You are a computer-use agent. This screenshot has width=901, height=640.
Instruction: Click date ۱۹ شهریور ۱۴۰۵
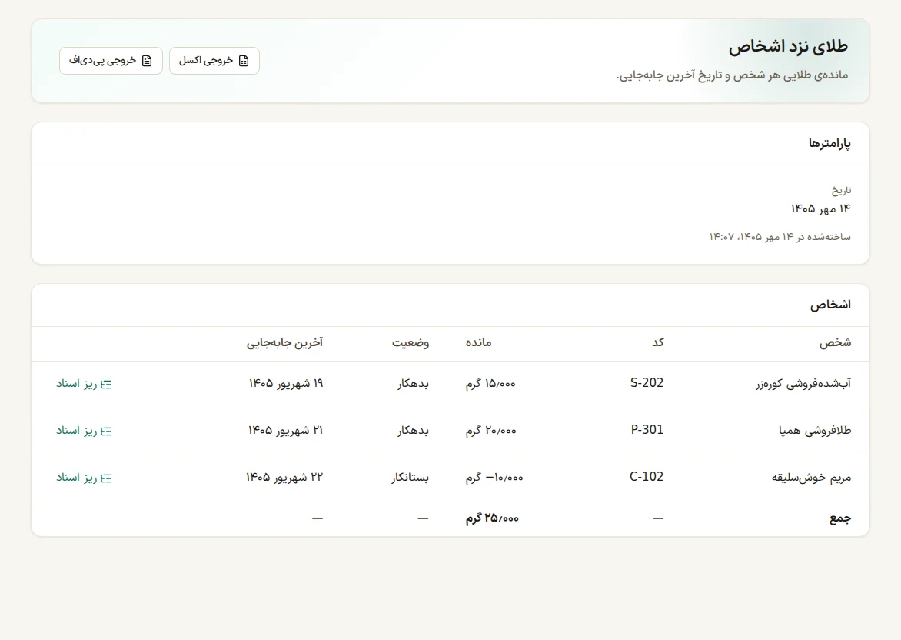[286, 384]
